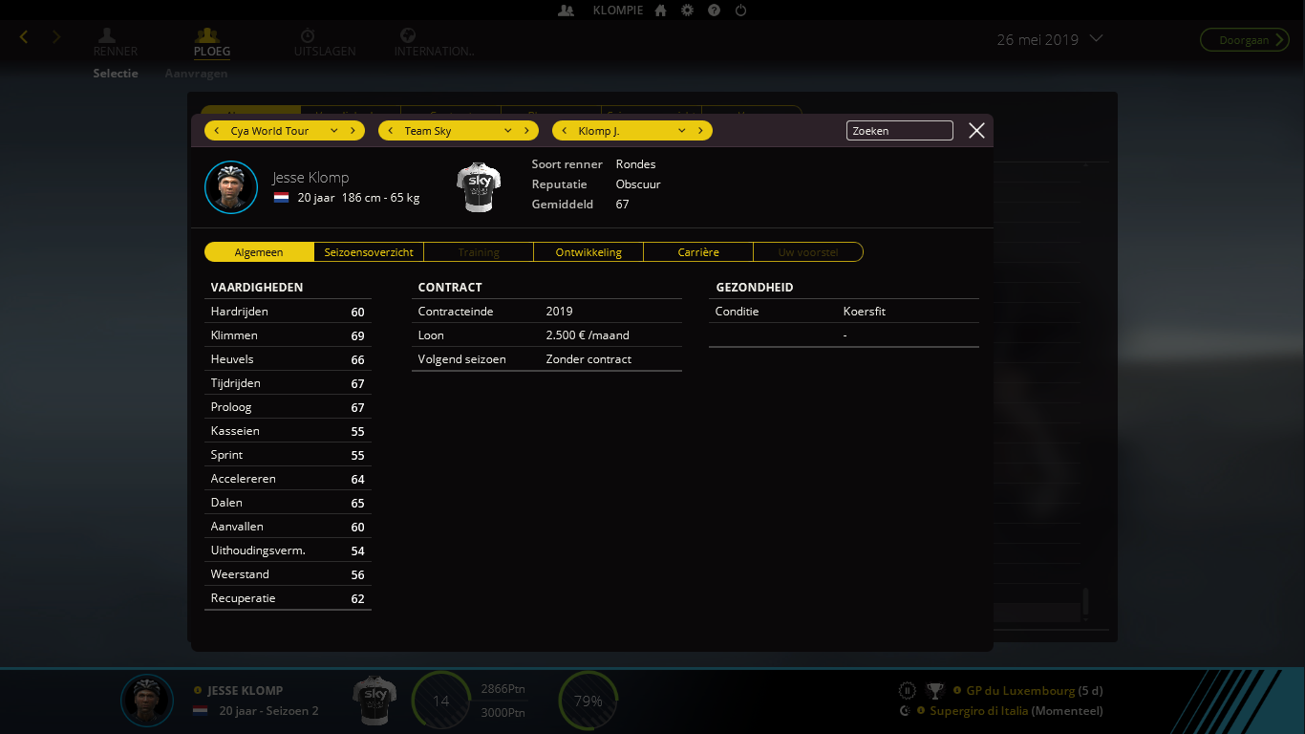The width and height of the screenshot is (1305, 734).
Task: Click into the Zoeken search field
Action: coord(899,131)
